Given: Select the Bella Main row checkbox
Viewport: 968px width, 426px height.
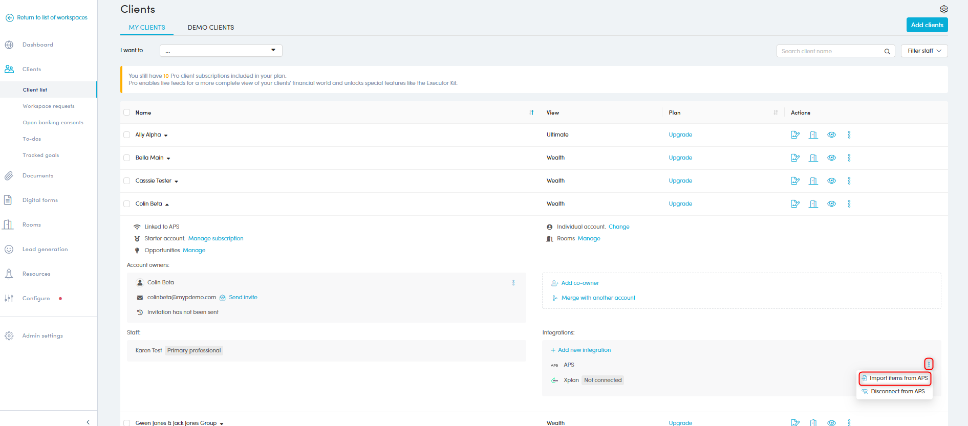Looking at the screenshot, I should point(126,158).
